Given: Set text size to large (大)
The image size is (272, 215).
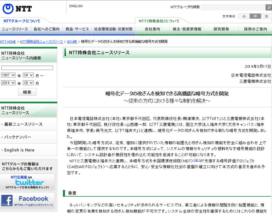Looking at the screenshot, I should [x=266, y=16].
